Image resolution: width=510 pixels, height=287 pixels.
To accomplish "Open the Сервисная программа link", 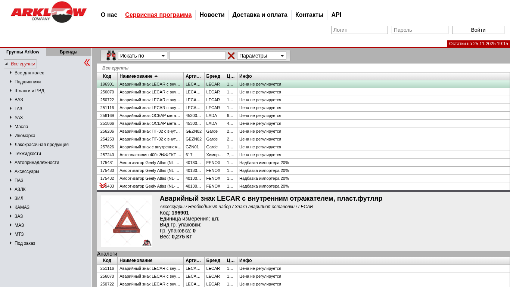I will click(x=158, y=15).
